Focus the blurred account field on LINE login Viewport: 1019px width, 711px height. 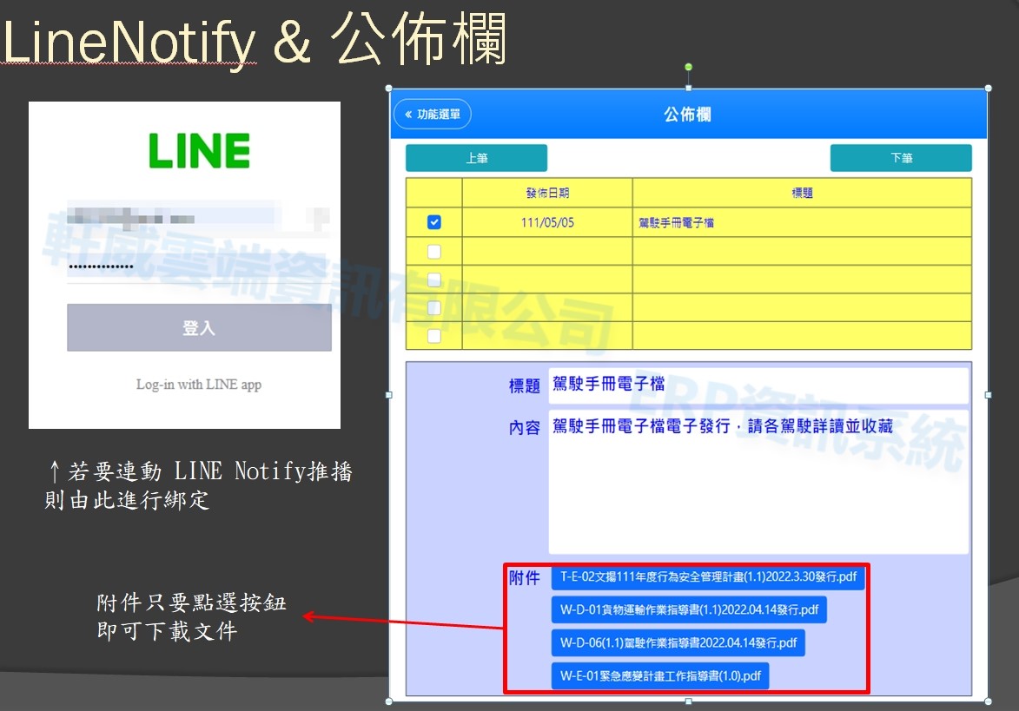(x=198, y=218)
